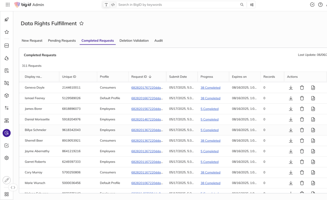This screenshot has width=327, height=200.
Task: Click the Search in BigID input field
Action: click(x=178, y=5)
